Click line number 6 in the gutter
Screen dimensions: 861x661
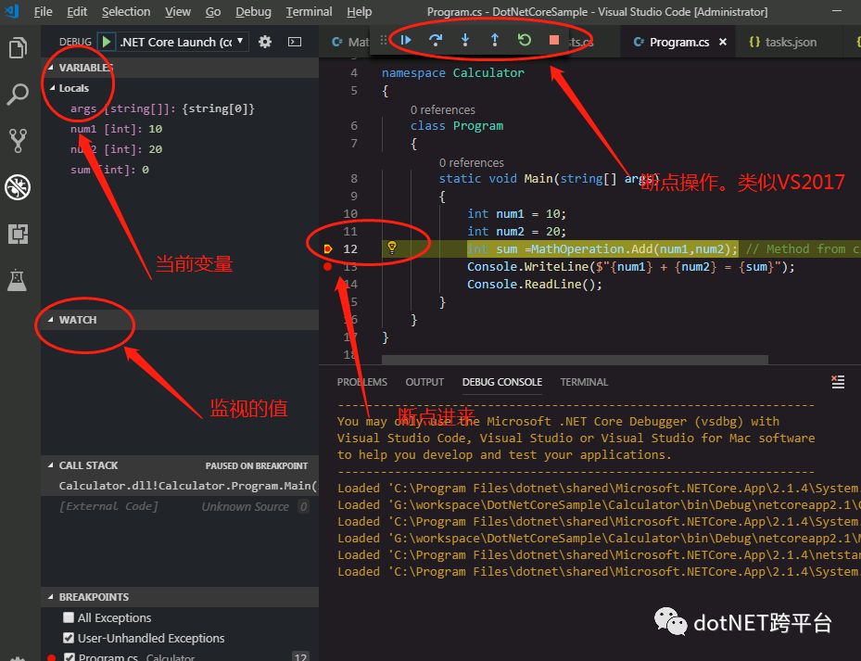tap(354, 126)
